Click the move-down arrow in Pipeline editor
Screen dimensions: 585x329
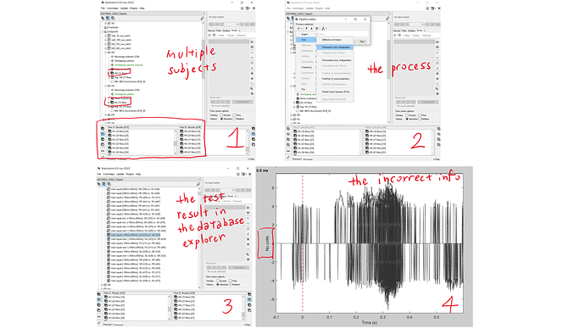tap(311, 28)
